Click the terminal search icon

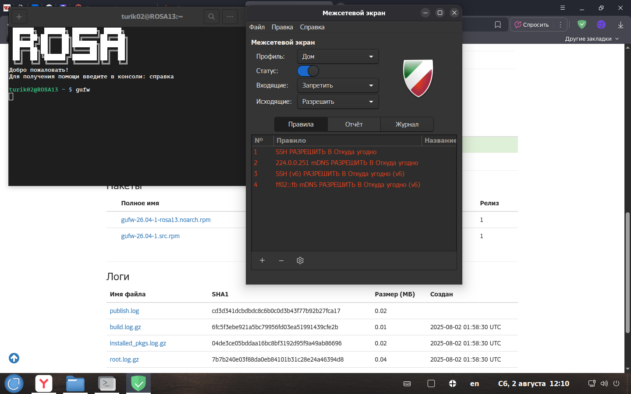tap(212, 17)
